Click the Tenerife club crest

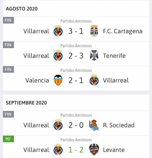click(94, 56)
